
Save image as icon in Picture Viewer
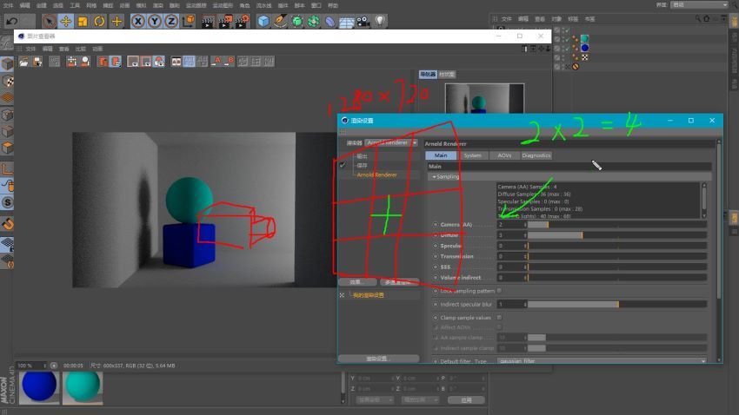pyautogui.click(x=37, y=62)
